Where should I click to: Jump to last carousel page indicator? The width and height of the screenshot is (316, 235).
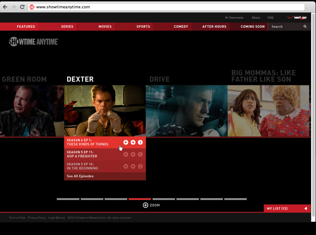235,199
